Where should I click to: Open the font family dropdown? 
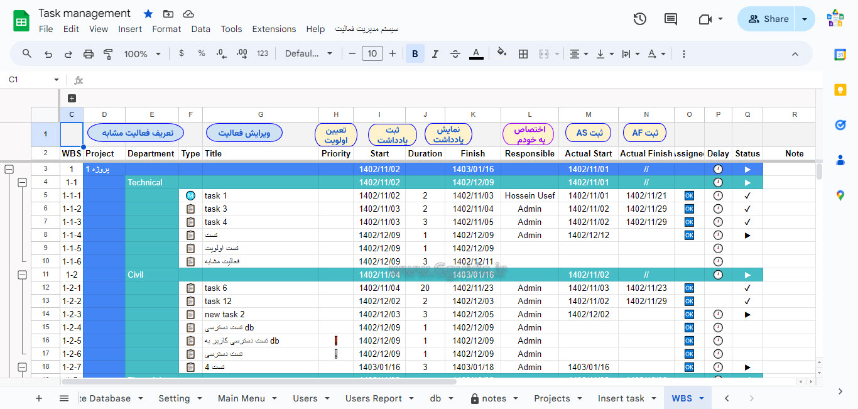(x=308, y=54)
